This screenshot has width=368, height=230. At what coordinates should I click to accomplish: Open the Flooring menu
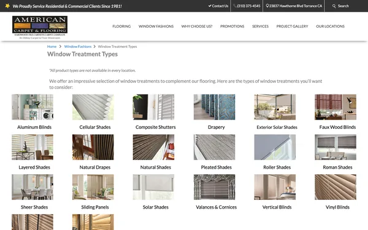(x=121, y=26)
